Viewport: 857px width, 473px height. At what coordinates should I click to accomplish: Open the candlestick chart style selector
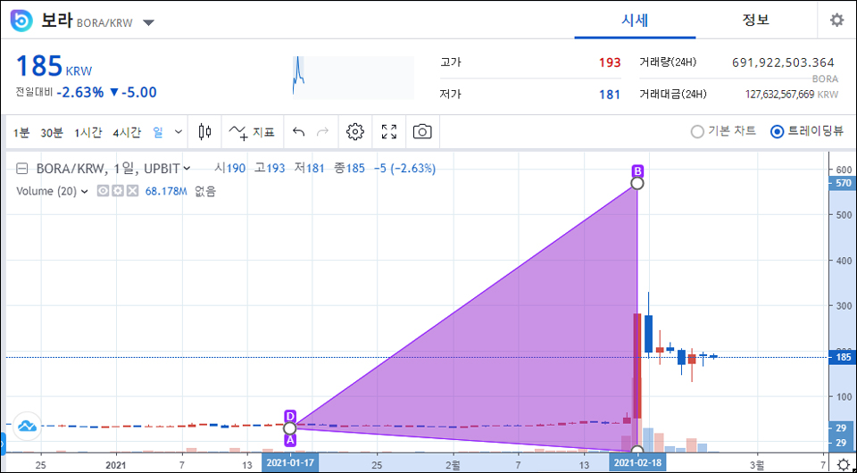pos(205,131)
